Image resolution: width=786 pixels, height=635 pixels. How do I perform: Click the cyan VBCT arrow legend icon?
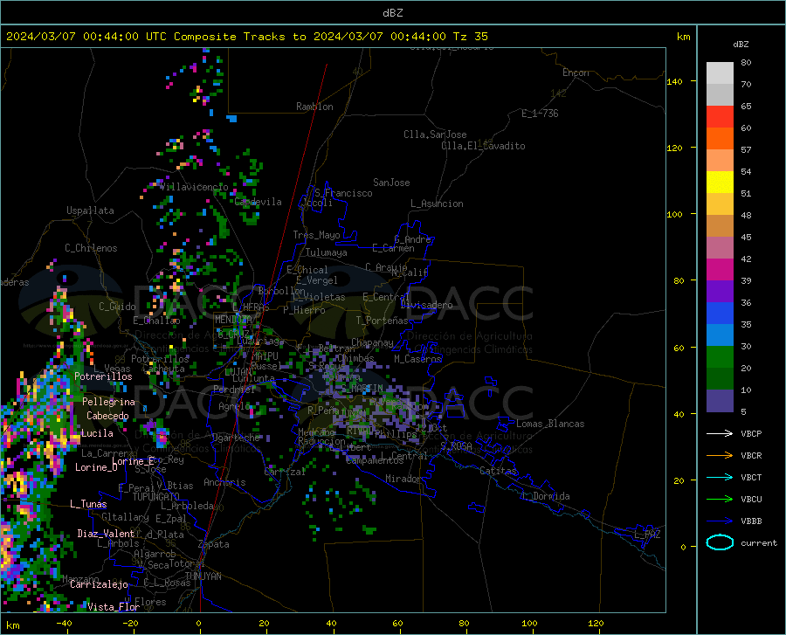click(x=720, y=477)
